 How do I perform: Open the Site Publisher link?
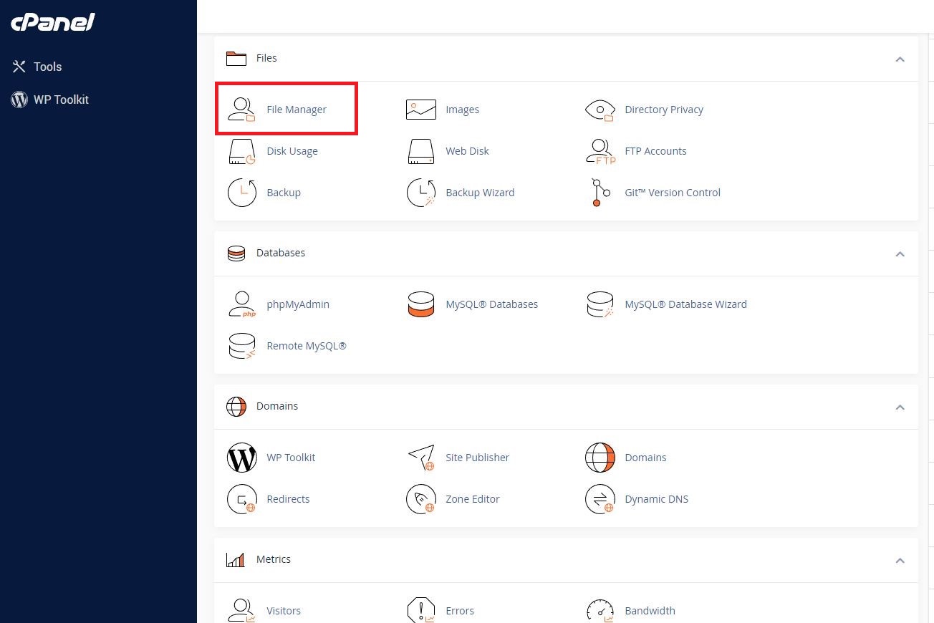click(x=478, y=458)
